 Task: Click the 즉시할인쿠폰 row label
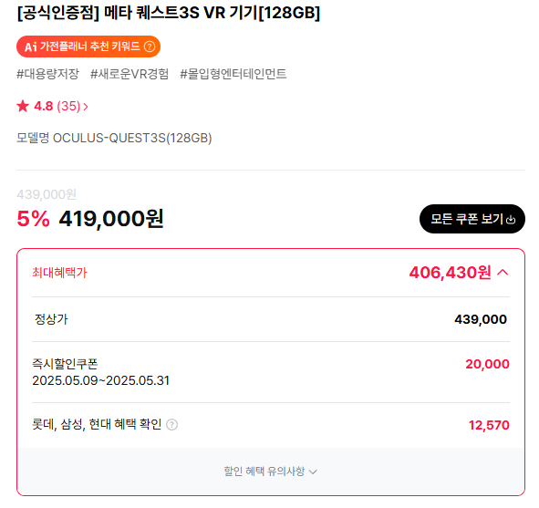point(65,364)
